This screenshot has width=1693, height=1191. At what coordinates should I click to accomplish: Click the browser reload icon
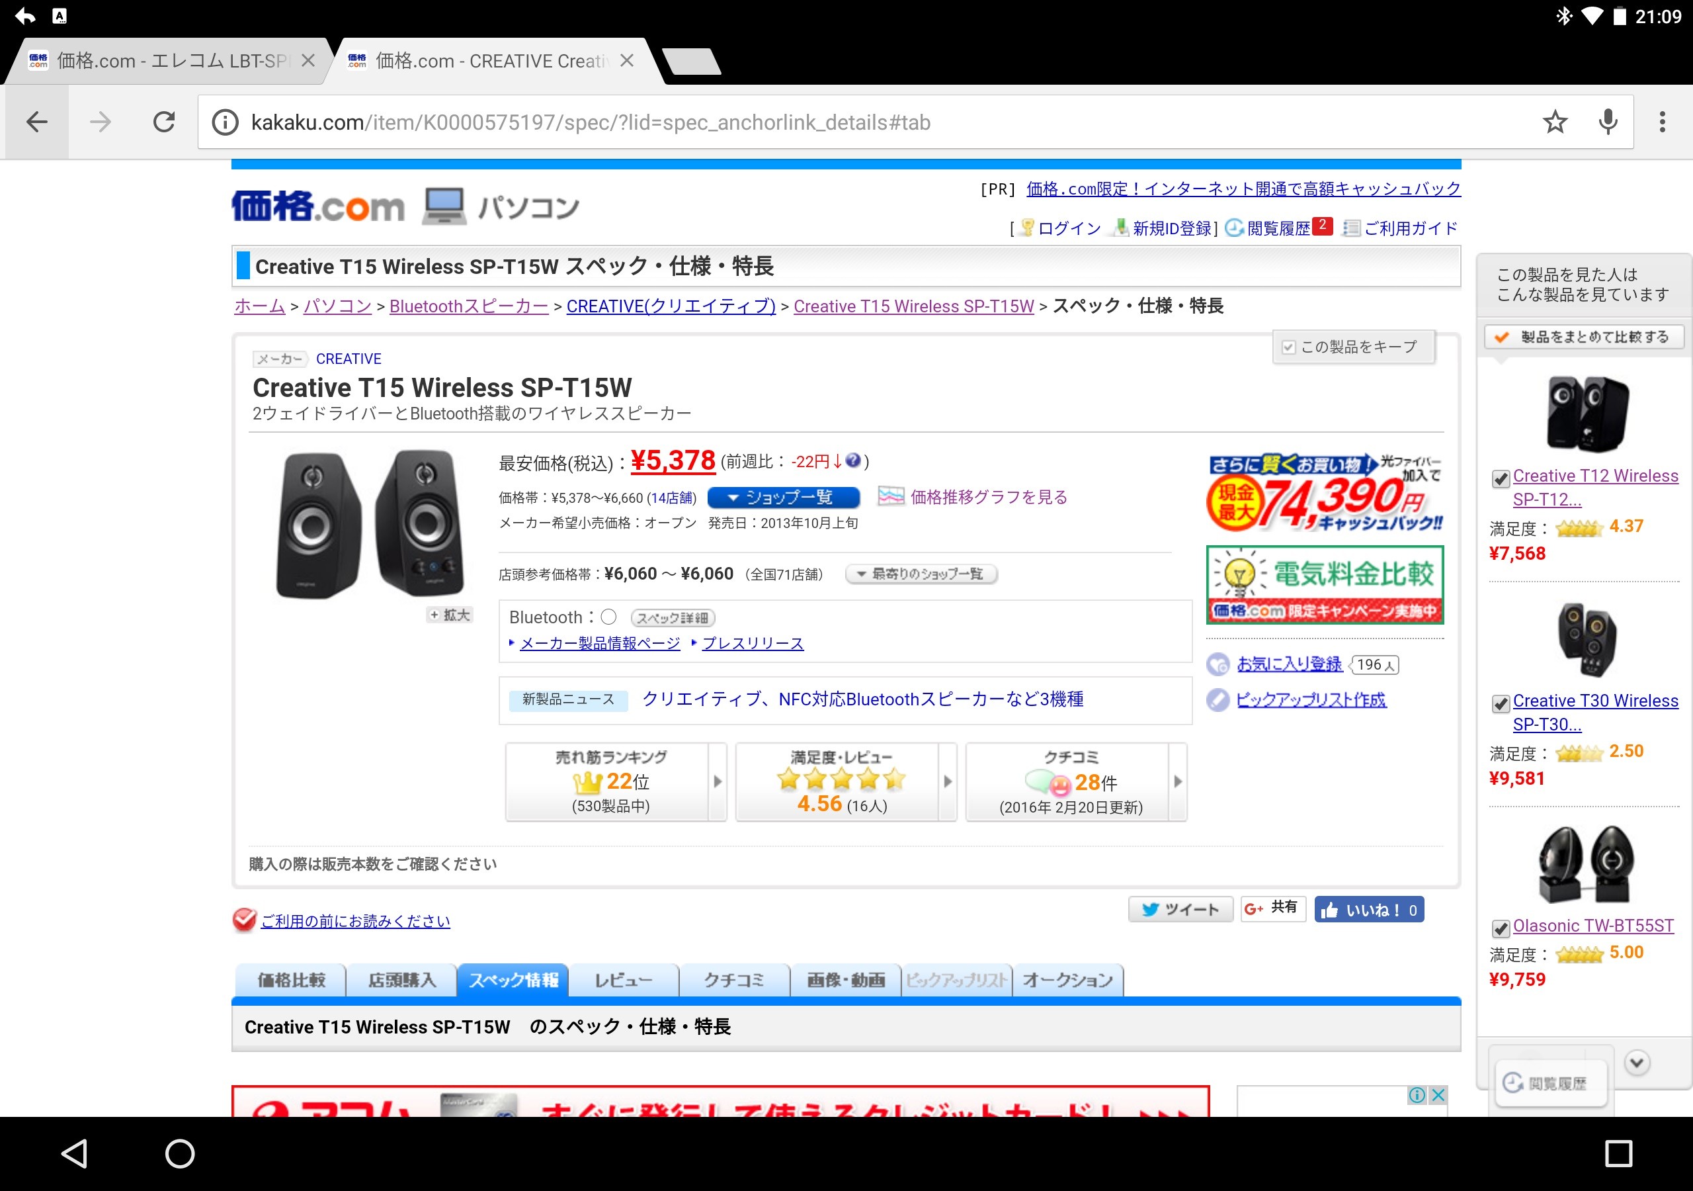(164, 122)
